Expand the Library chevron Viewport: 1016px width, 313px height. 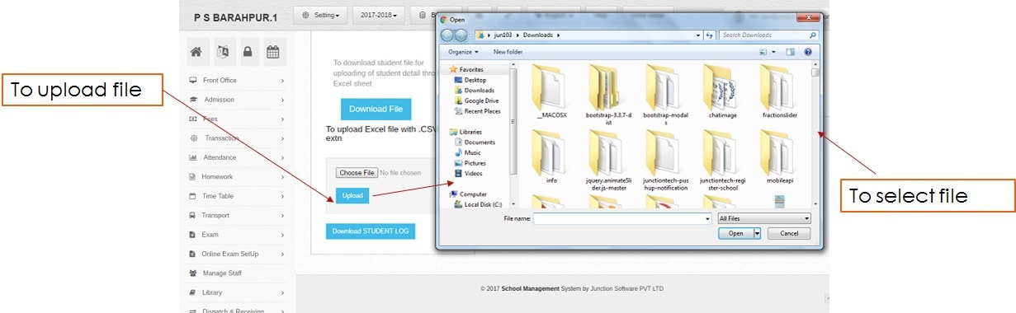282,292
